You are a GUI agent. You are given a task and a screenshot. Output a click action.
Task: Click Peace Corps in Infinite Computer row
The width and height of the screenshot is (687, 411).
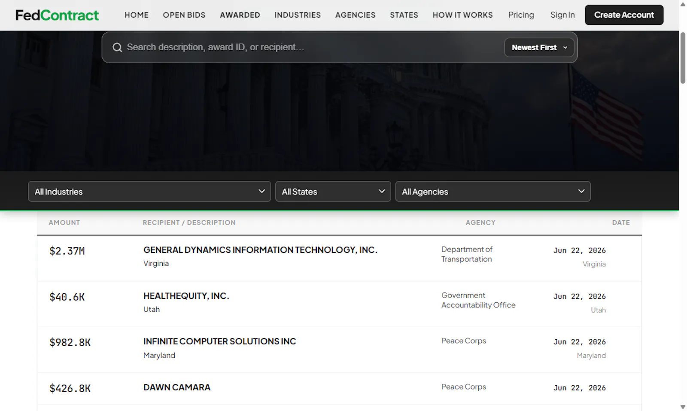coord(464,341)
